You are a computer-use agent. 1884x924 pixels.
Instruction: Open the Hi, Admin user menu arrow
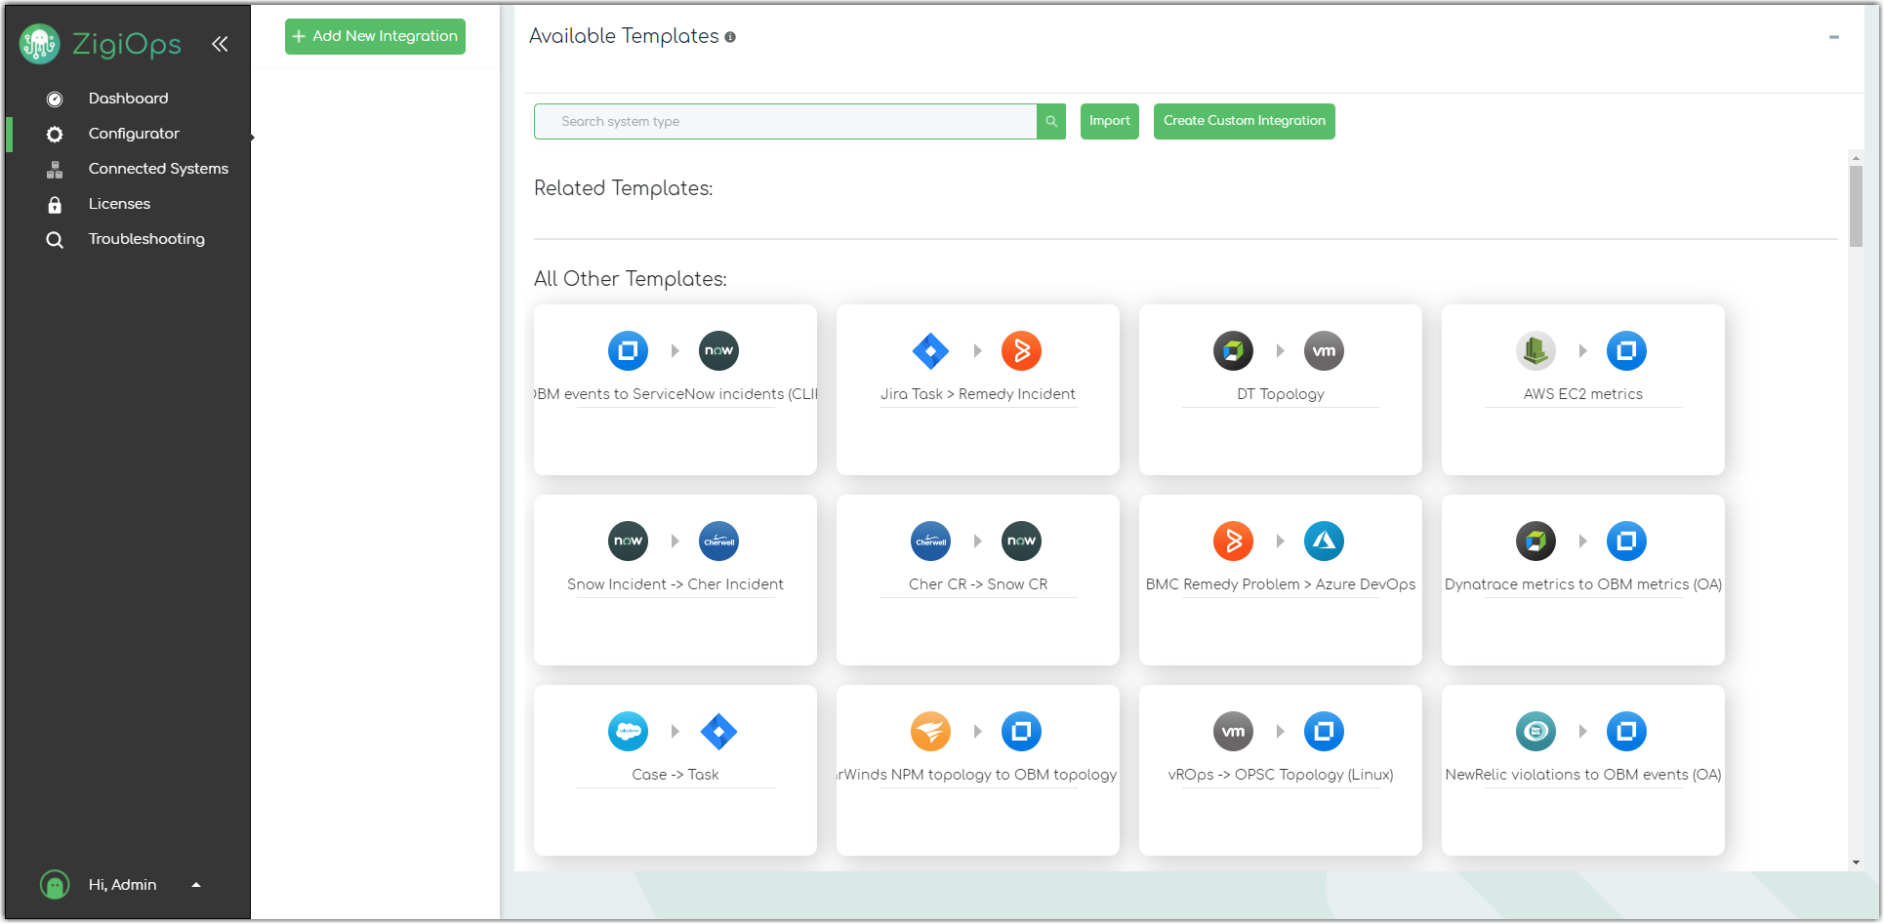pyautogui.click(x=196, y=885)
